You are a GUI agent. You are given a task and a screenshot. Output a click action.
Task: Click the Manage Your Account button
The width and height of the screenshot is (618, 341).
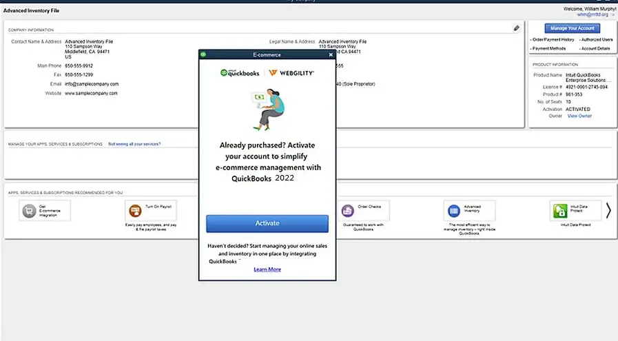click(x=573, y=28)
